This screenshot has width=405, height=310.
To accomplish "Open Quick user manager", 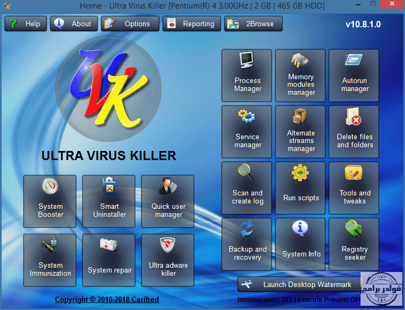I will pyautogui.click(x=168, y=201).
